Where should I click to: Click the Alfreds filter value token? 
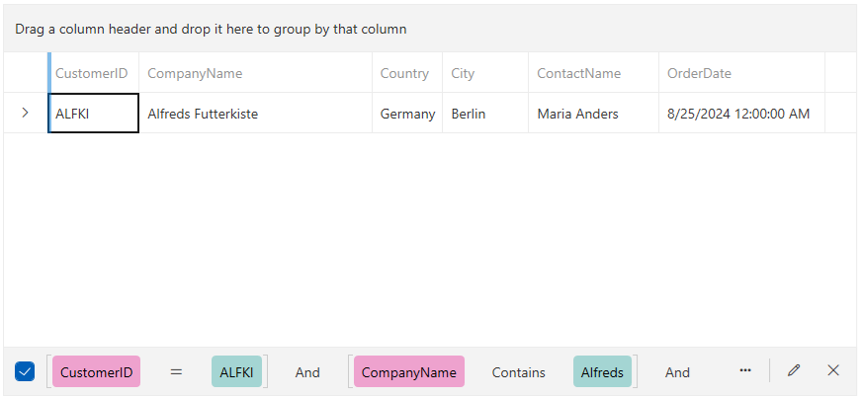point(602,372)
